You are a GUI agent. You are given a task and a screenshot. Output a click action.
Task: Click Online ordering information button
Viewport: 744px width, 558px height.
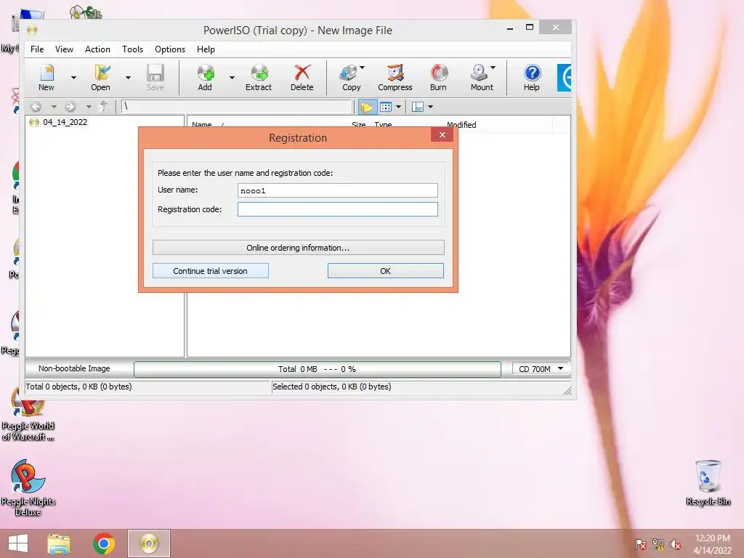pyautogui.click(x=298, y=248)
